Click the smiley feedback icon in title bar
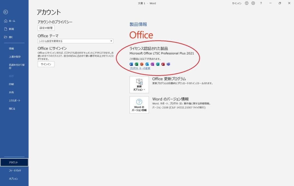This screenshot has height=186, width=294. (x=246, y=3)
